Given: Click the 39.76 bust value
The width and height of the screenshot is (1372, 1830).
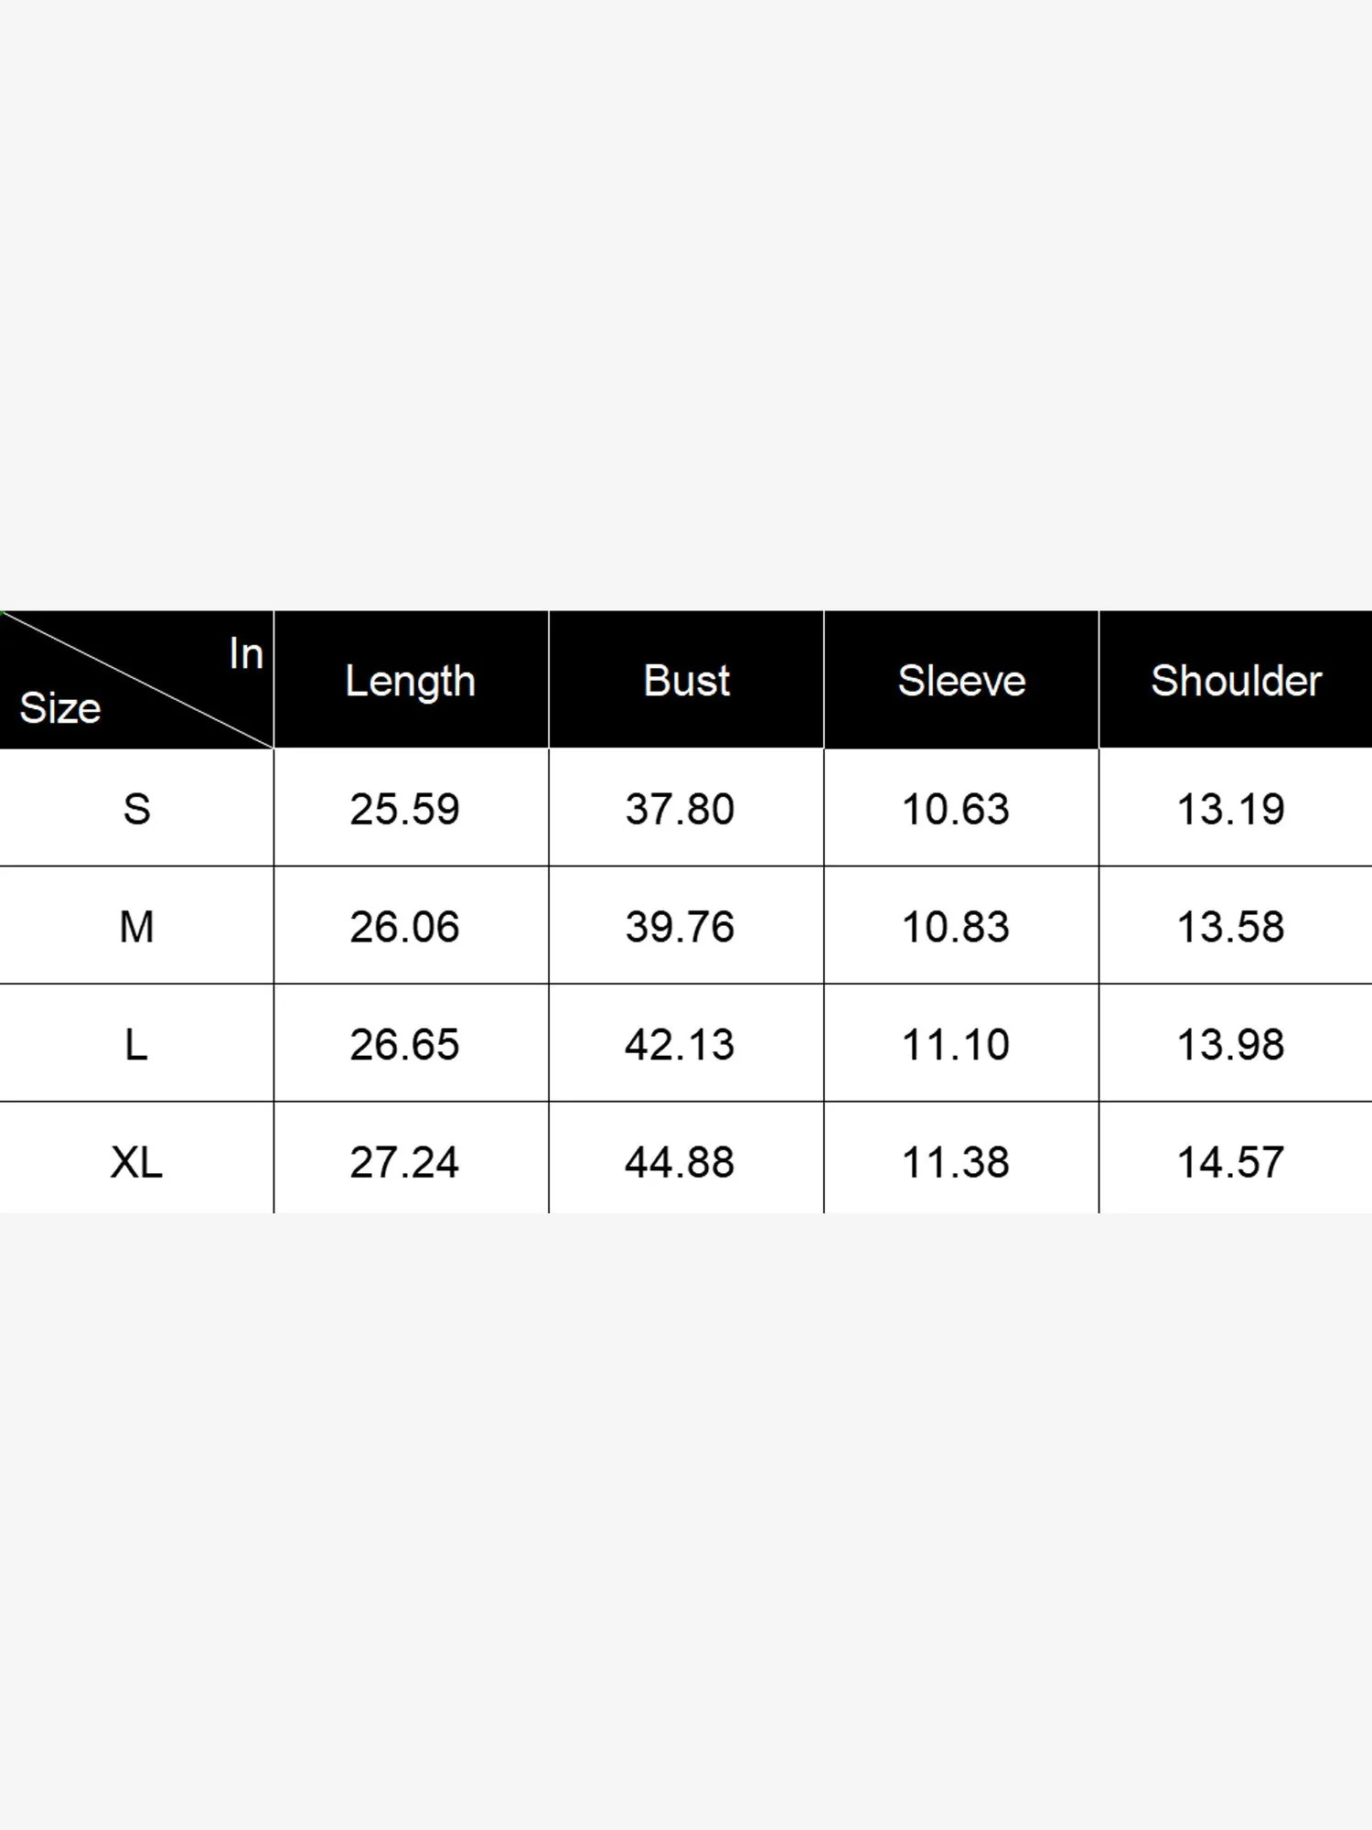Looking at the screenshot, I should coord(680,927).
